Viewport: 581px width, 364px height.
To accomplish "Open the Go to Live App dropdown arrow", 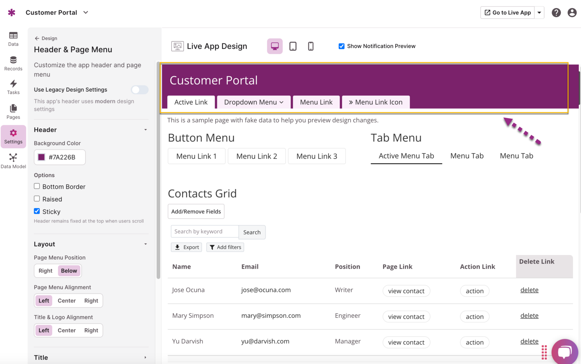I will point(539,12).
